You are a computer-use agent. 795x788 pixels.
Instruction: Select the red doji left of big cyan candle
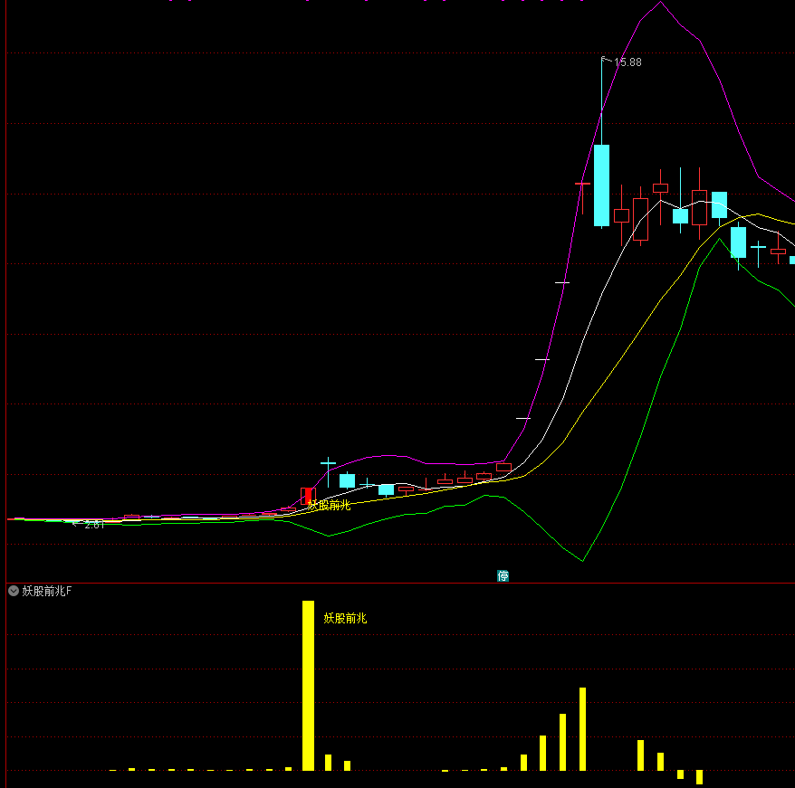pyautogui.click(x=582, y=184)
